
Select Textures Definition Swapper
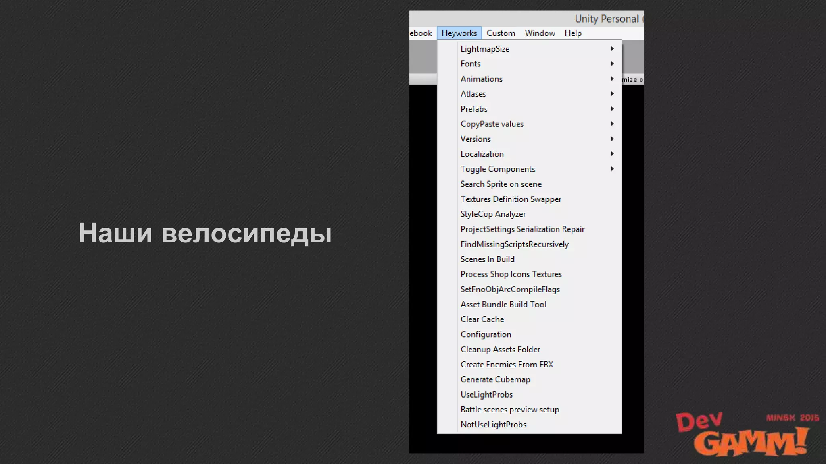(x=529, y=199)
